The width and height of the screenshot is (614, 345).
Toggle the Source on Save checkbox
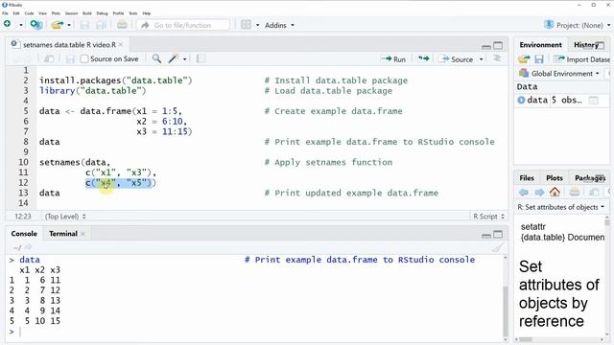pyautogui.click(x=84, y=59)
